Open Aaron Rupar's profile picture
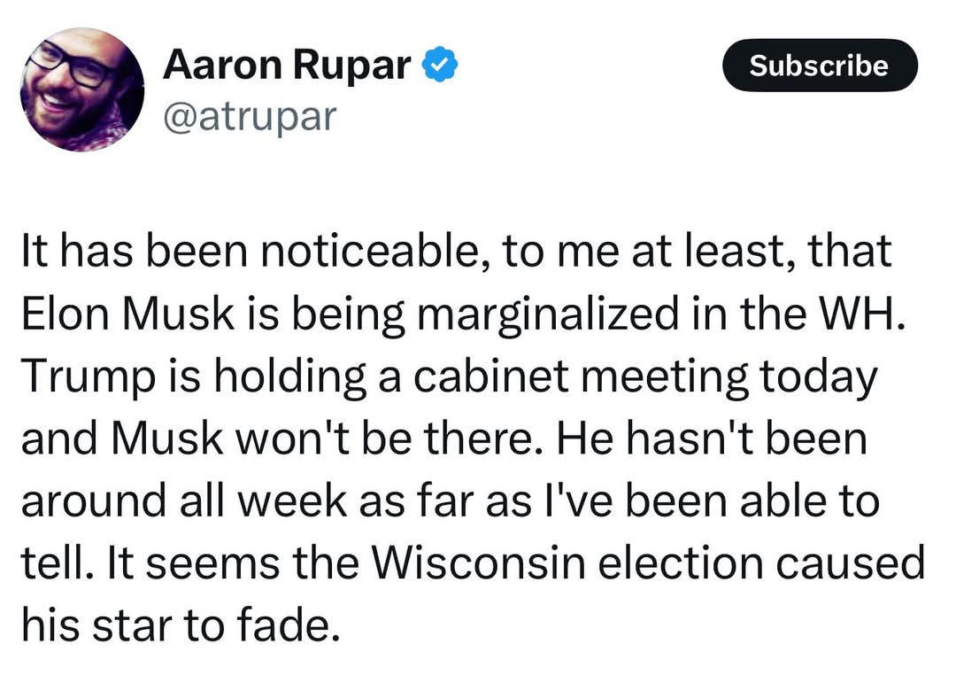 82,89
